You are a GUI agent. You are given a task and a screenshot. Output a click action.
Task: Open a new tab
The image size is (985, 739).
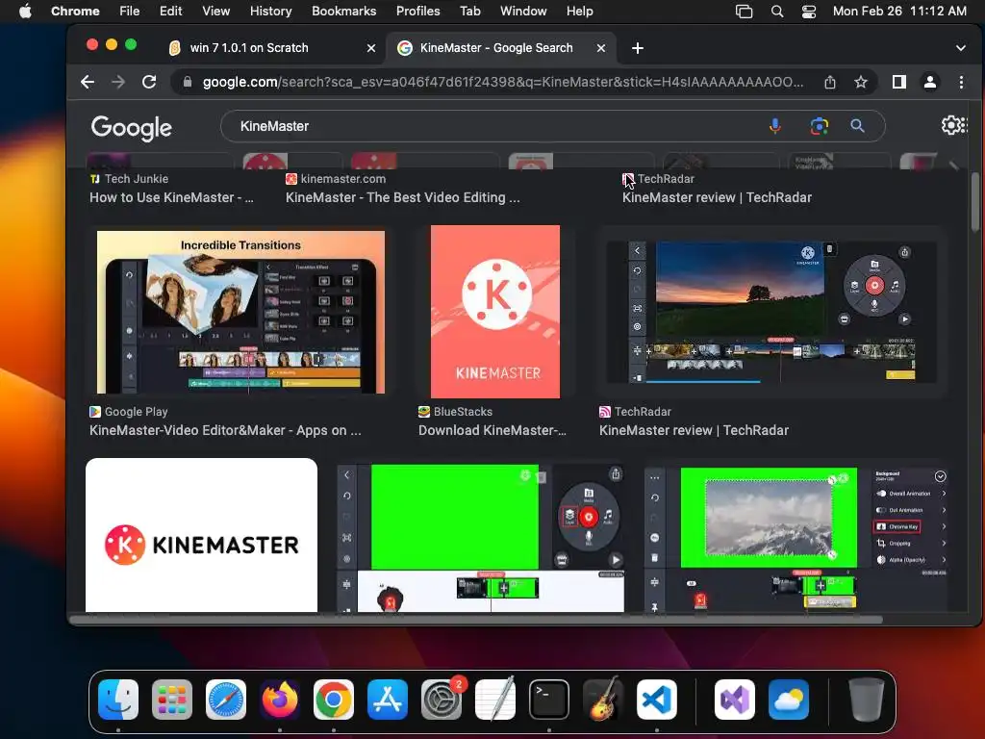[x=637, y=48]
